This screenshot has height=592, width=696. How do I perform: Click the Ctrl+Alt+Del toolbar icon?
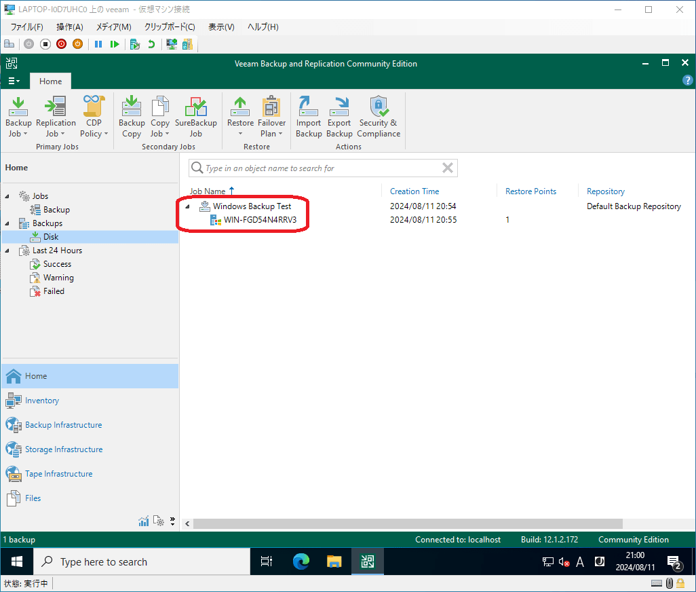pyautogui.click(x=9, y=44)
